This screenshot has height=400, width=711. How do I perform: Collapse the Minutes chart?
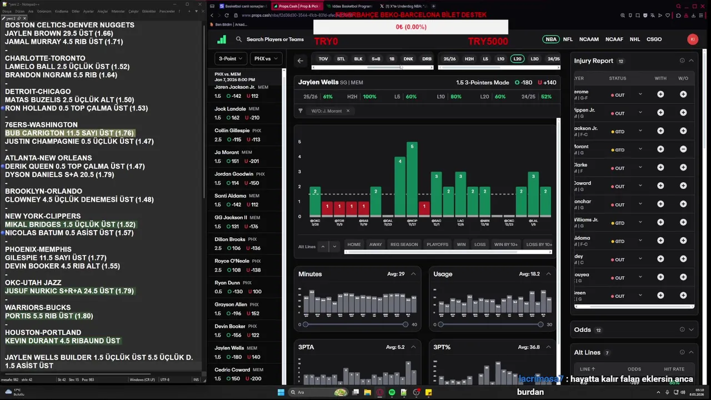click(x=413, y=274)
